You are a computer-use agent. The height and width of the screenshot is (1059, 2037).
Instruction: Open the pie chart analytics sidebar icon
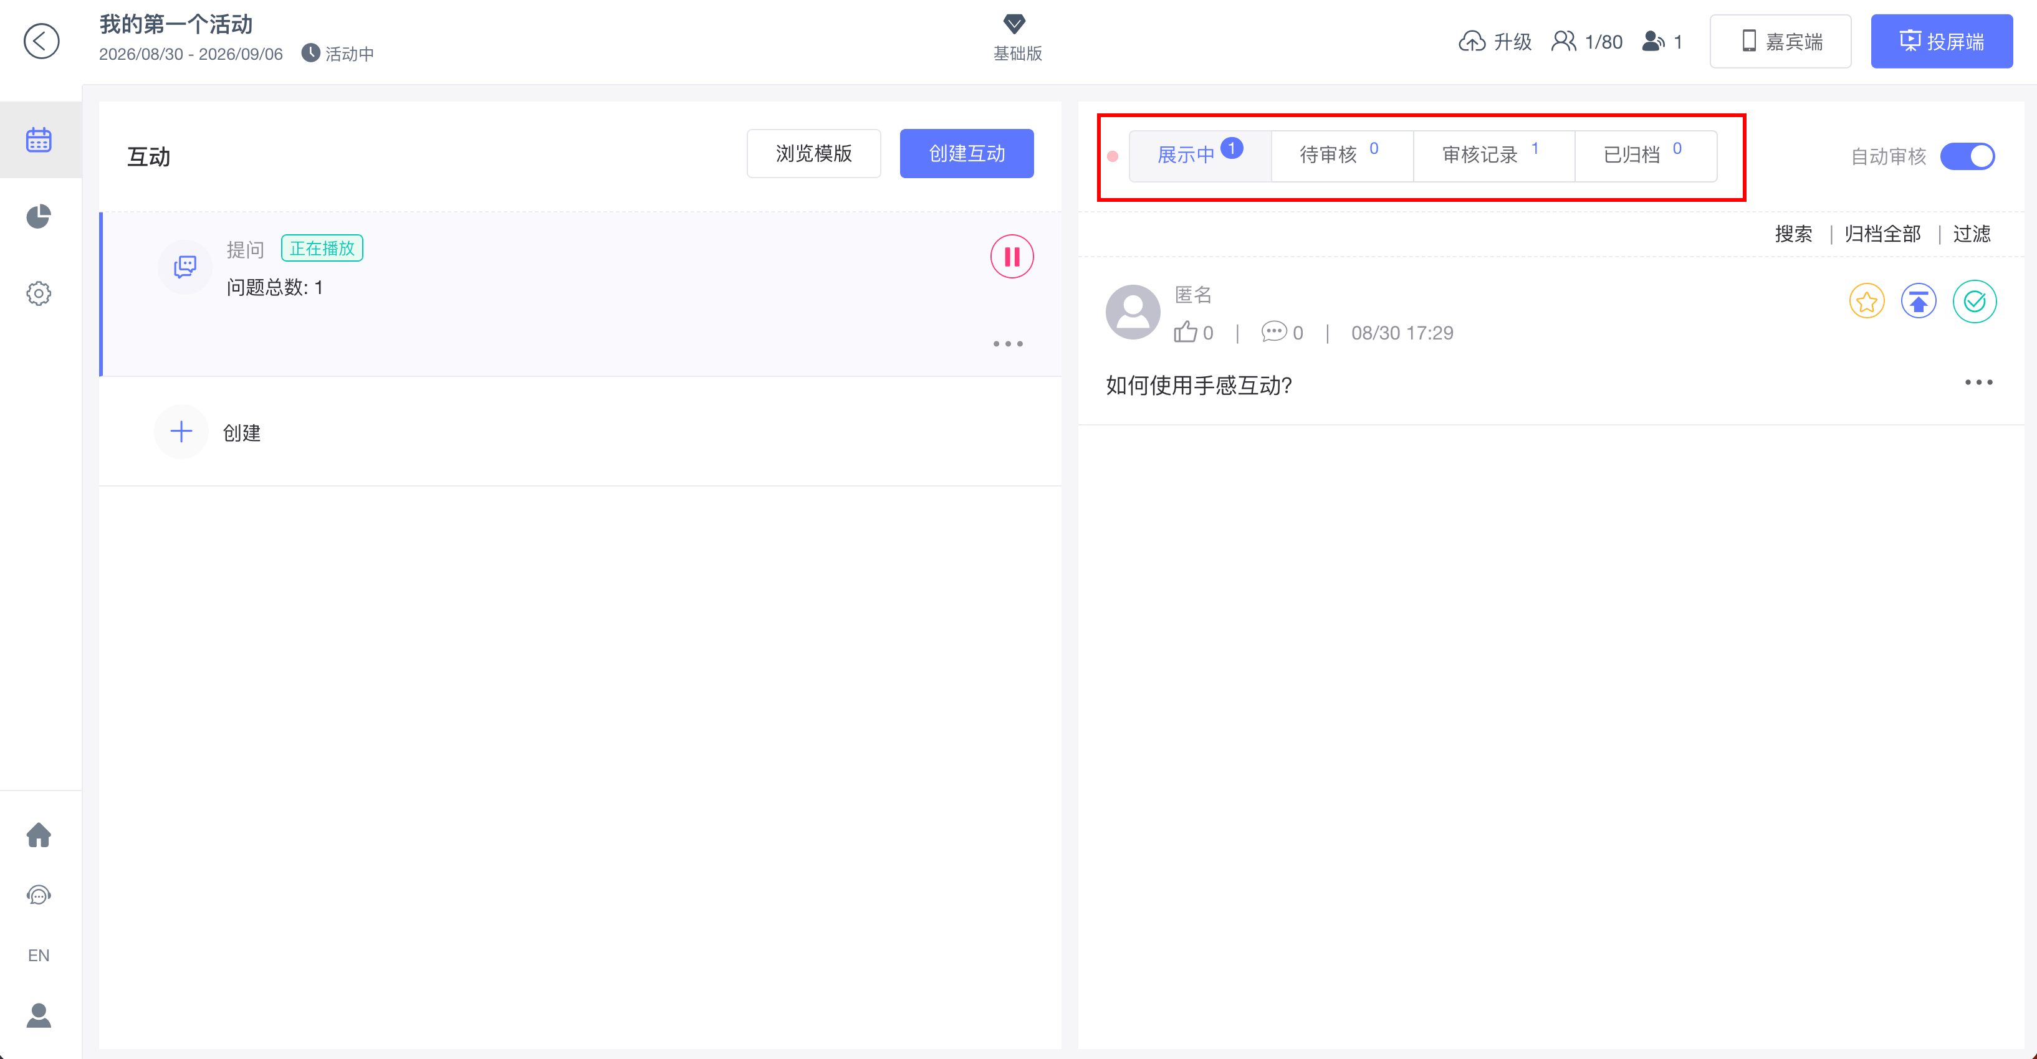click(39, 217)
